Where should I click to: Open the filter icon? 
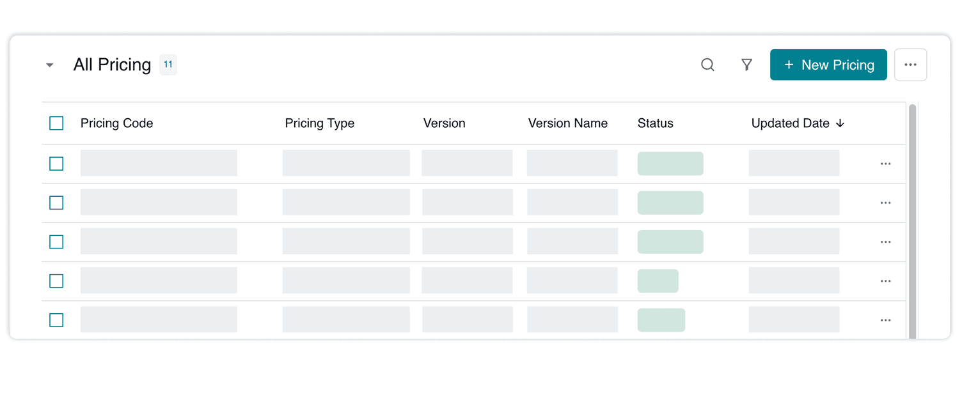pos(746,65)
